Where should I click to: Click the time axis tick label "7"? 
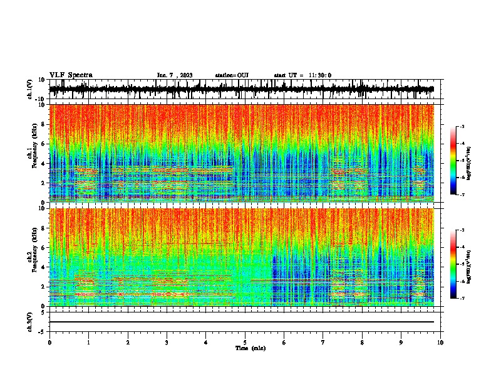tap(323, 343)
